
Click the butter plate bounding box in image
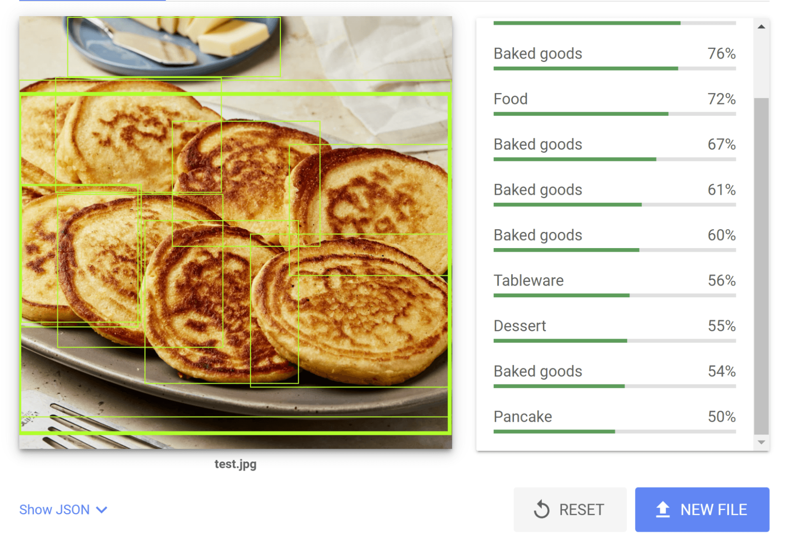tap(174, 47)
